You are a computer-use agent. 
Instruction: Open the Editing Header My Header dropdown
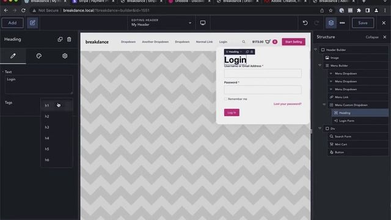(x=161, y=23)
